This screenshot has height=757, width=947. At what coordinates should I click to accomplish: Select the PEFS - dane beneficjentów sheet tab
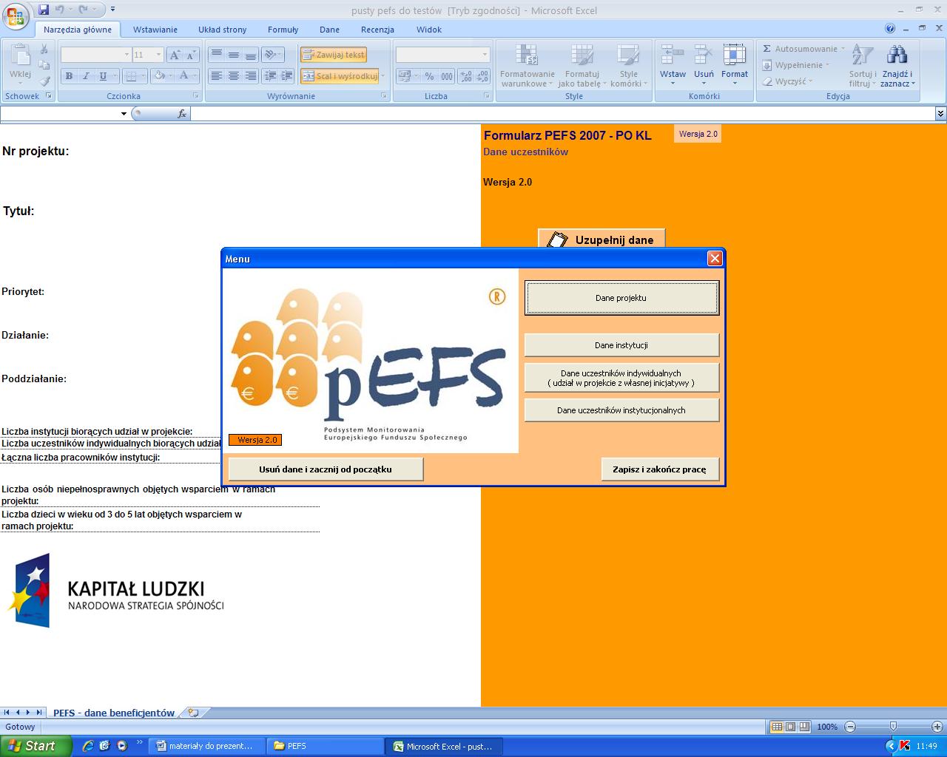[113, 713]
